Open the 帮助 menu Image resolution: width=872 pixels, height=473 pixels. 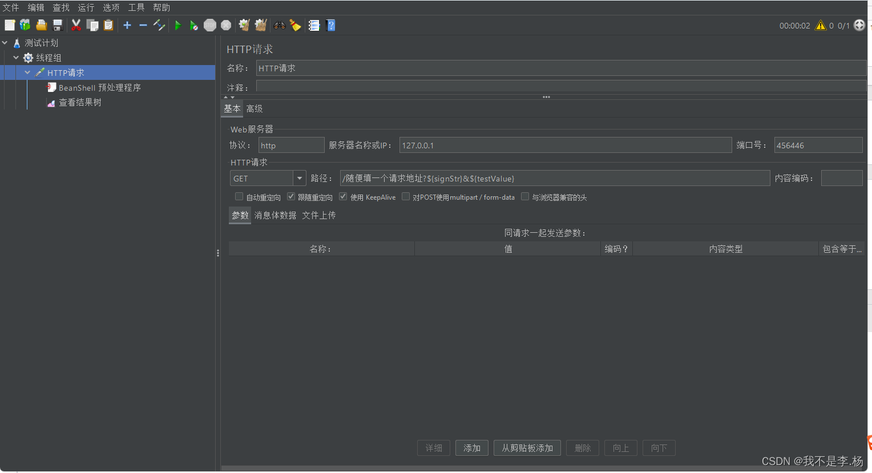(x=162, y=7)
